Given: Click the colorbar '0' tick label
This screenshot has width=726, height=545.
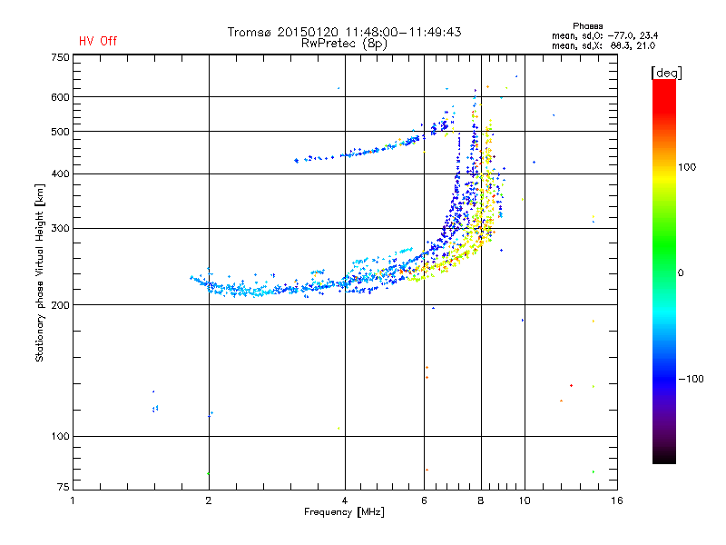Looking at the screenshot, I should tap(680, 272).
